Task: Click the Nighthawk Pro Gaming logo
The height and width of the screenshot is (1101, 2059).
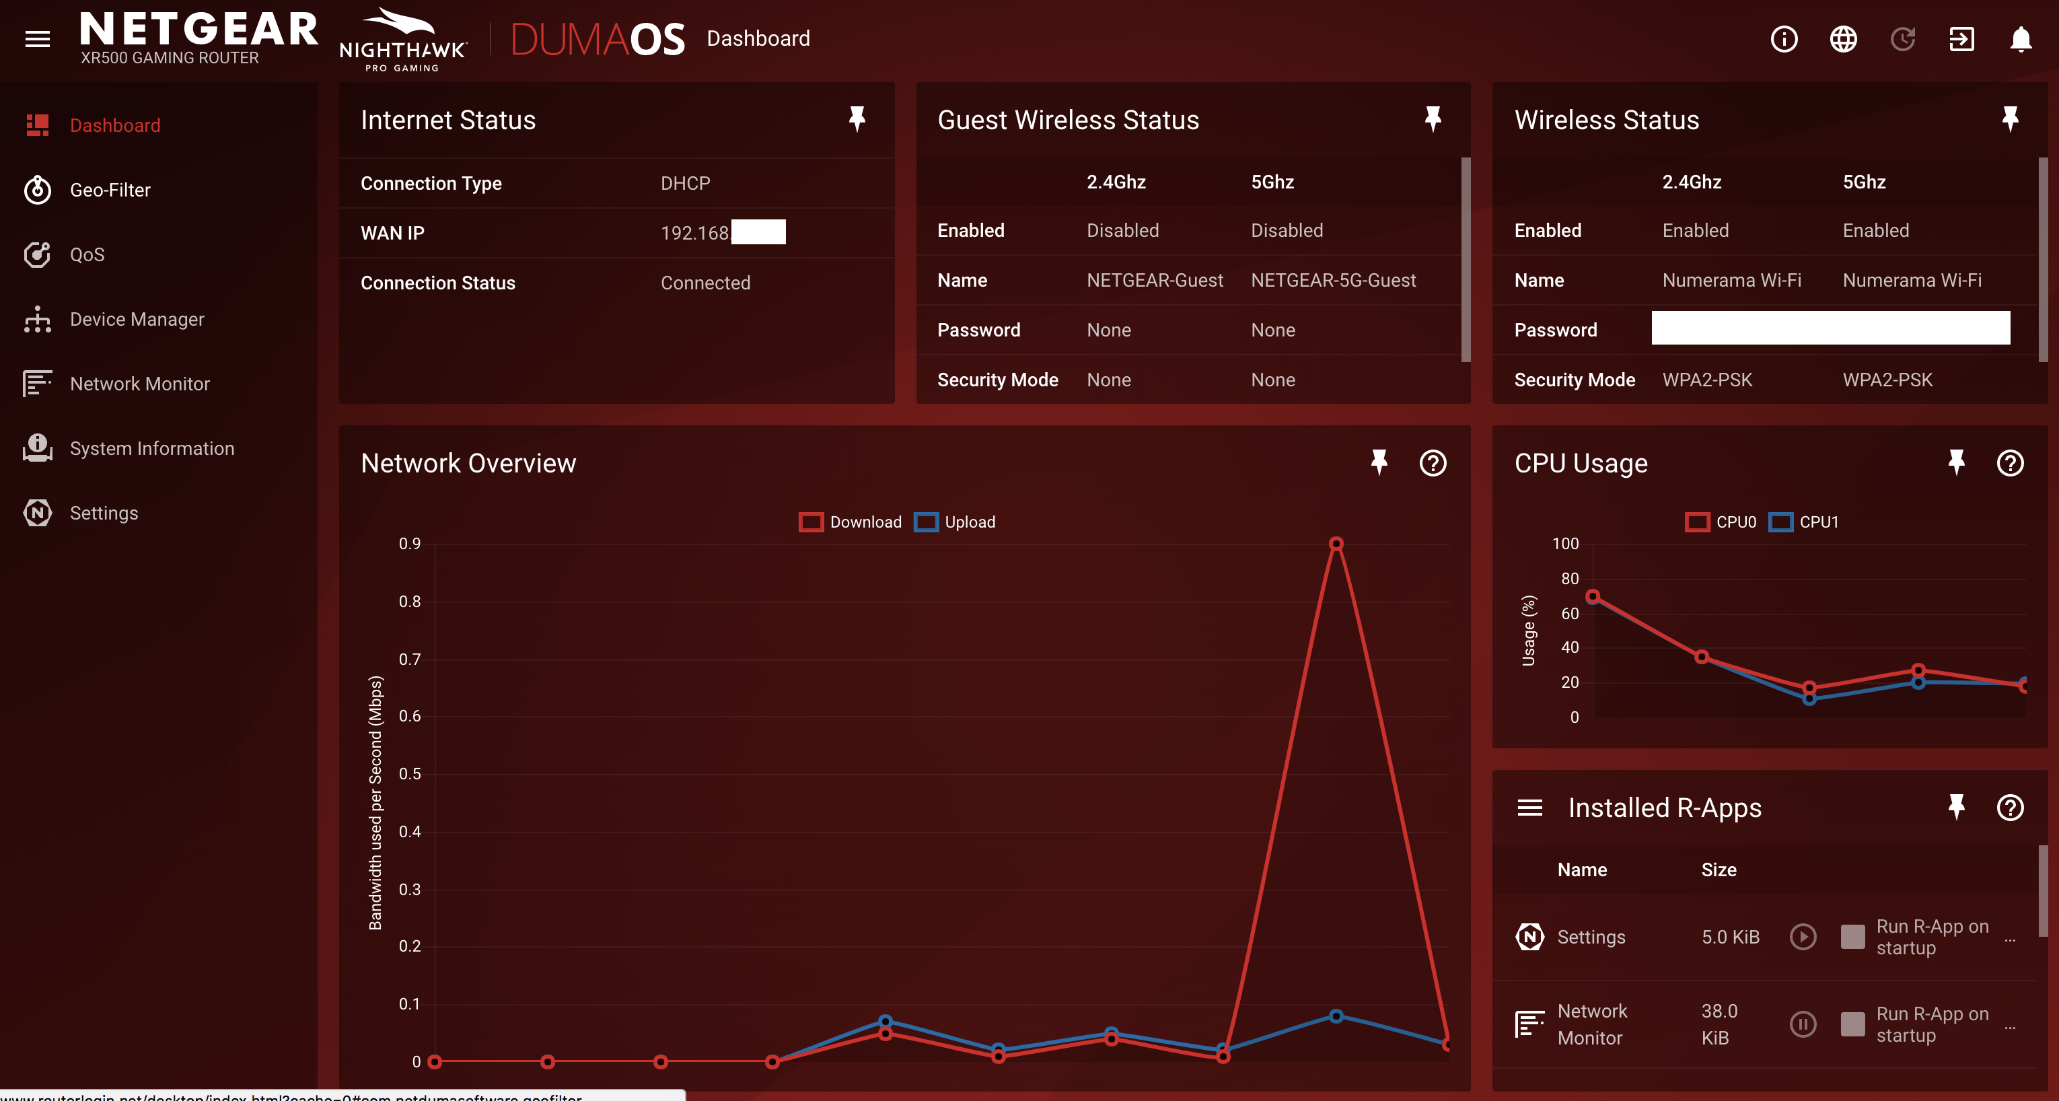Action: 404,40
